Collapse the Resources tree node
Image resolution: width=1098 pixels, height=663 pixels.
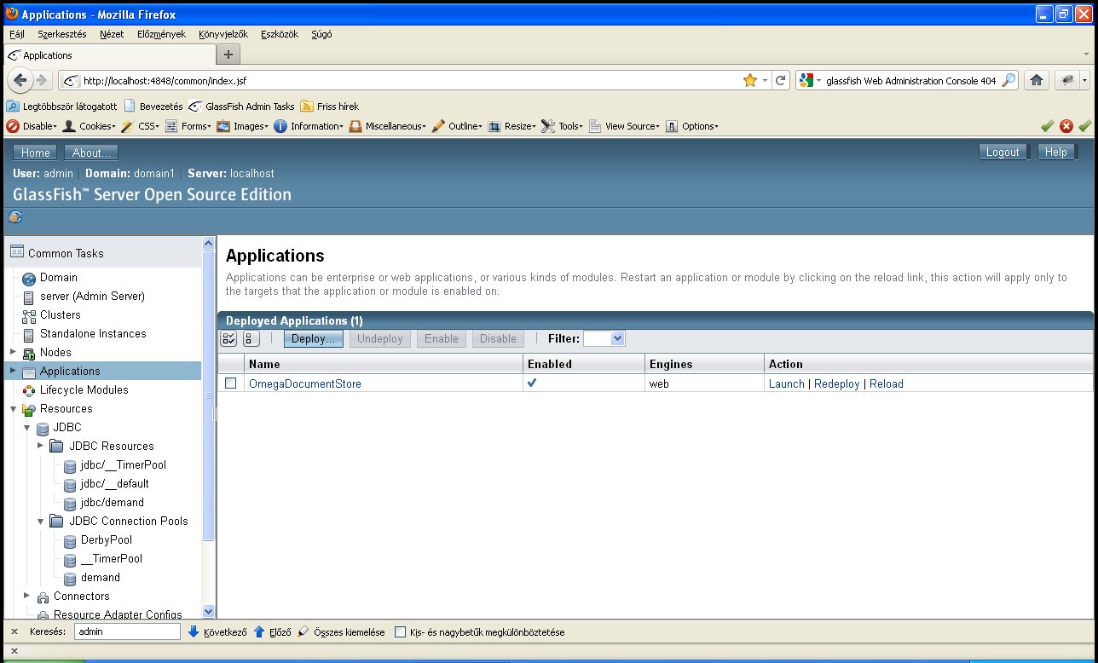click(x=13, y=408)
